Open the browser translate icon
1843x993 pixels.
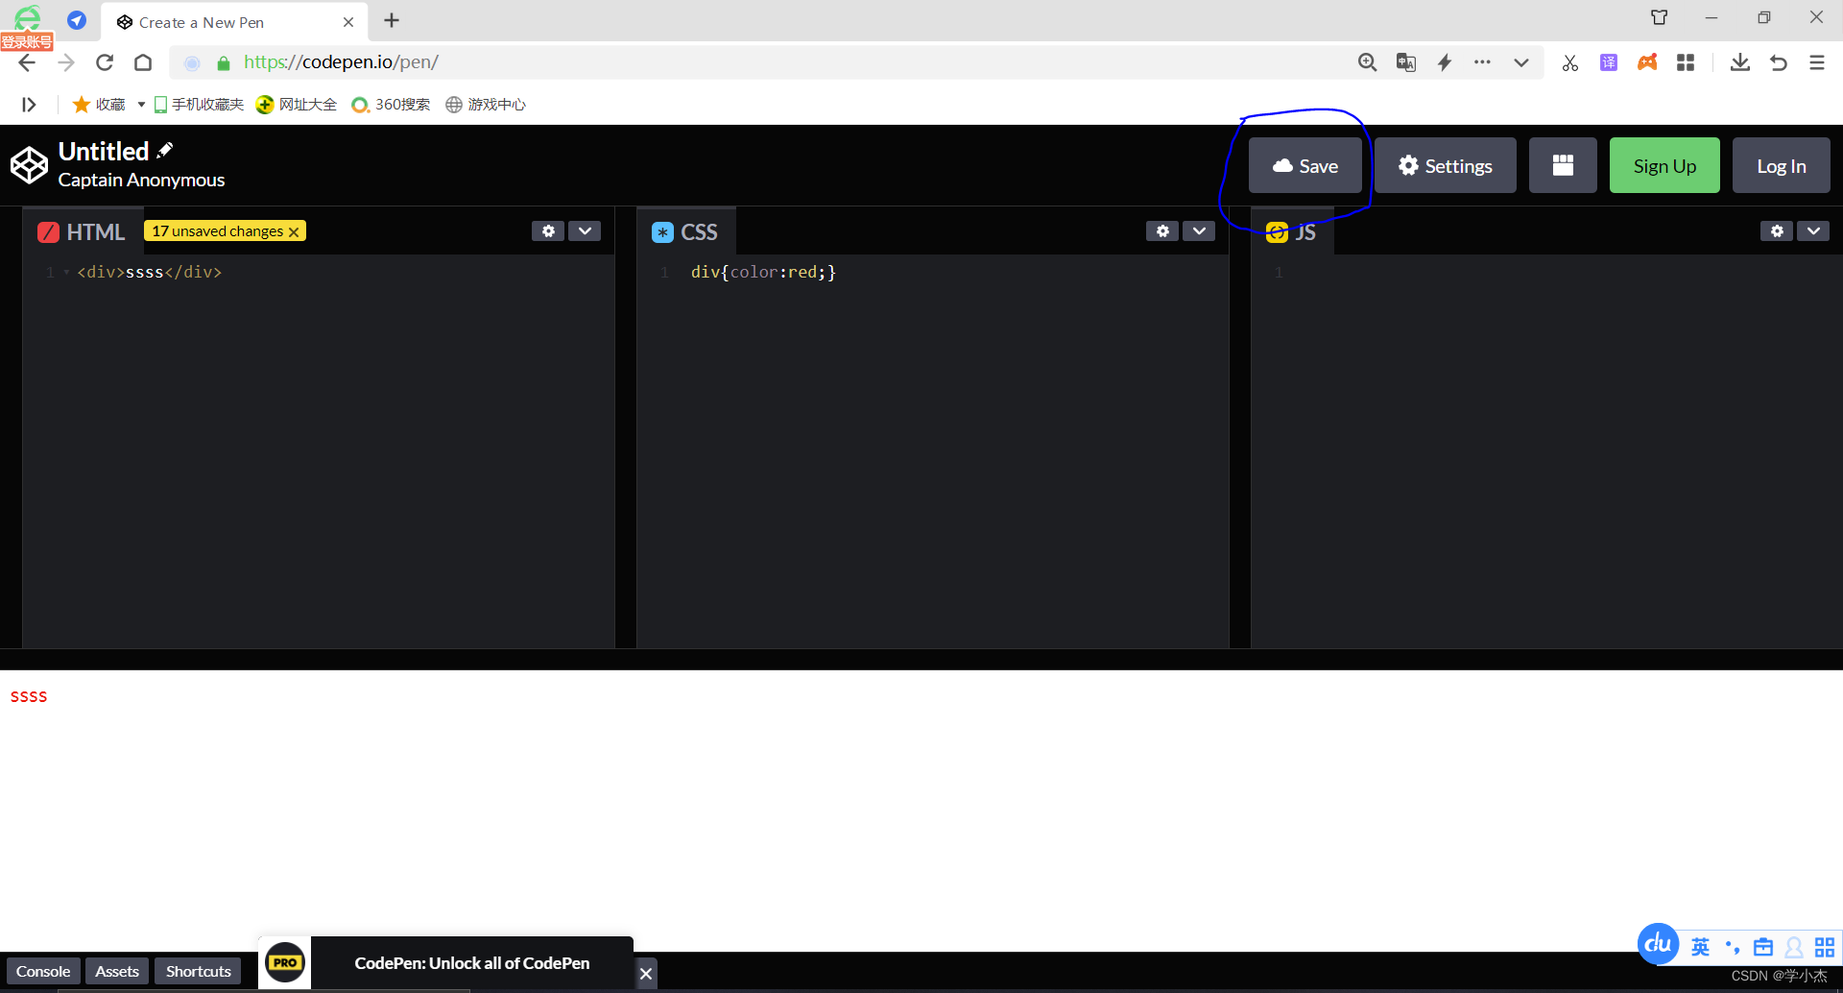pos(1405,62)
